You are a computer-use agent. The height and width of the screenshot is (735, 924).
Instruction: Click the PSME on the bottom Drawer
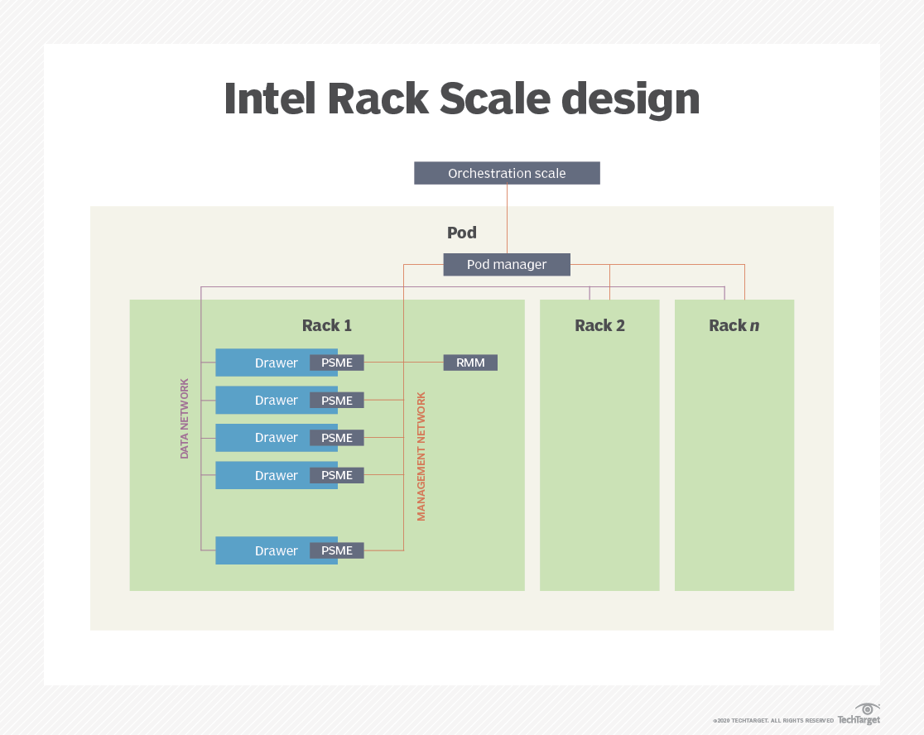337,550
